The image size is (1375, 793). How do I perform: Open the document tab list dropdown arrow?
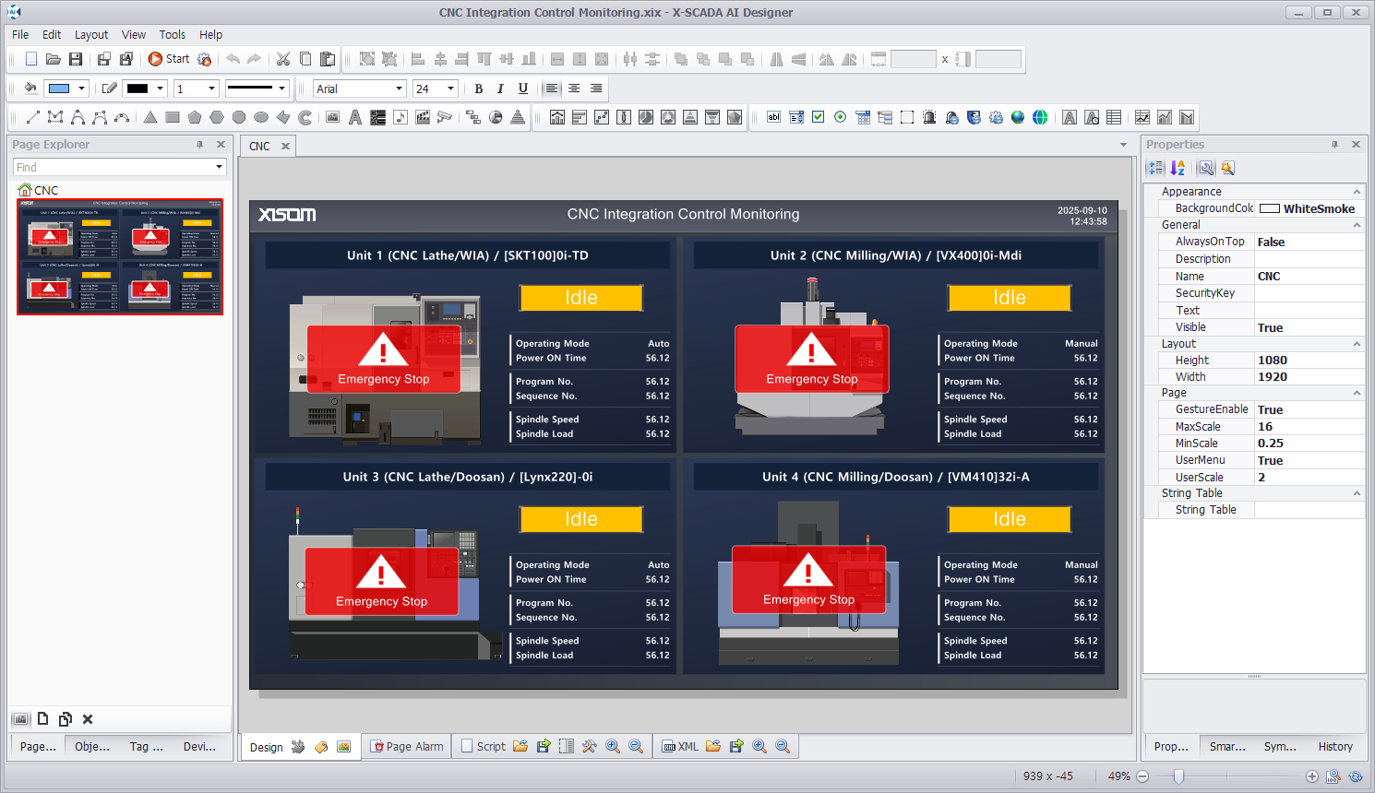1123,145
